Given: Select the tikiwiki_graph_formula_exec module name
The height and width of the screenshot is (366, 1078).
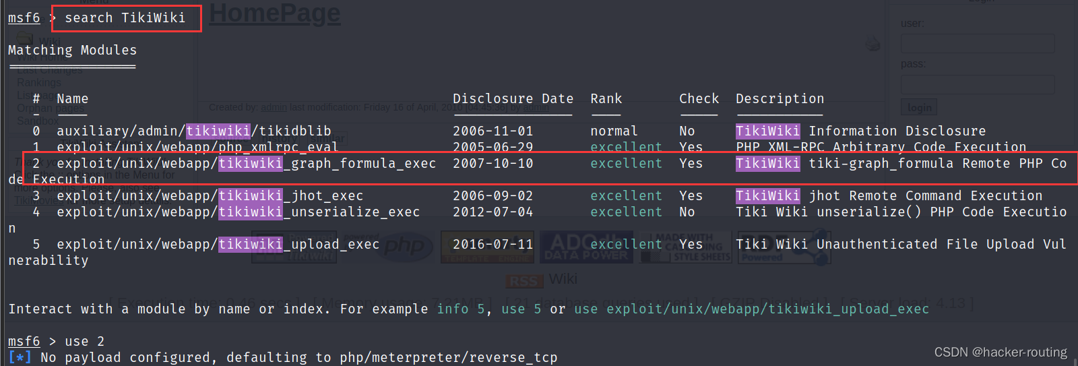Looking at the screenshot, I should 246,163.
